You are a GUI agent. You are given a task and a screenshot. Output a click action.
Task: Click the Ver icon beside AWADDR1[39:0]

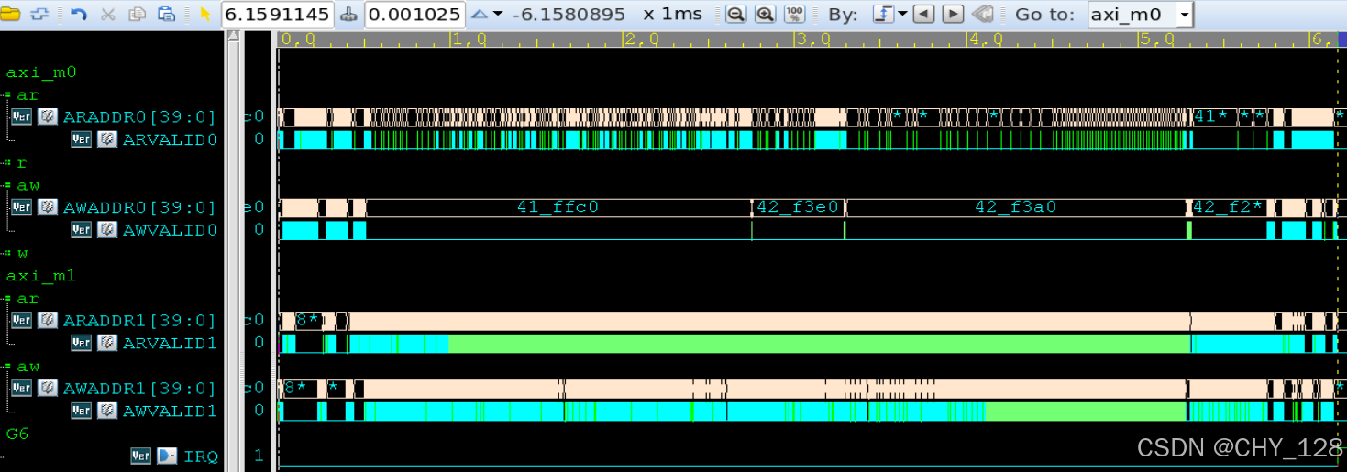pyautogui.click(x=21, y=389)
